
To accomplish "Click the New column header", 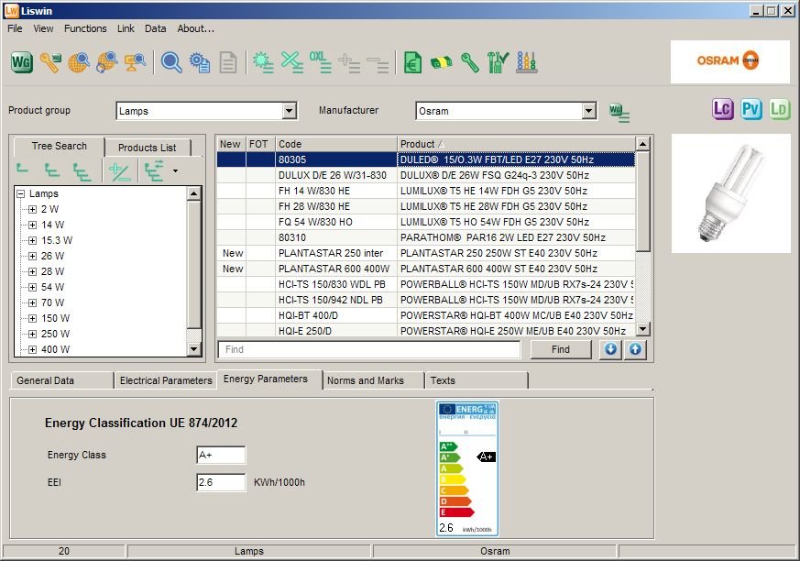I will (x=231, y=144).
